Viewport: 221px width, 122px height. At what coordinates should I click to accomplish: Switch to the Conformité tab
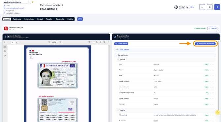coord(60,19)
